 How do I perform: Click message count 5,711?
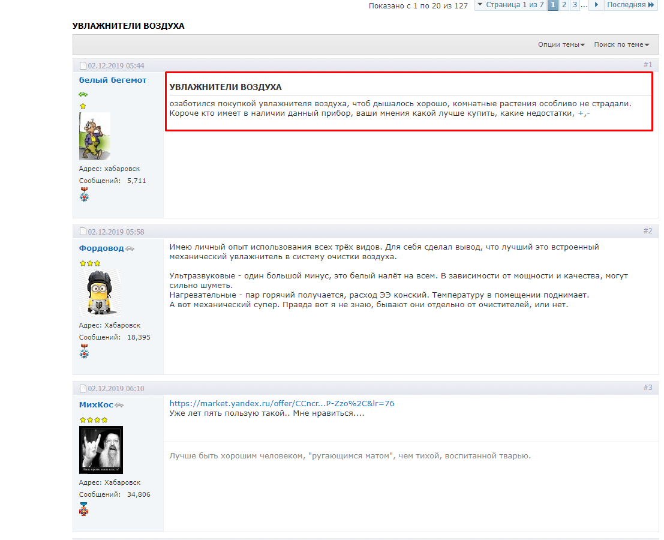tap(136, 181)
